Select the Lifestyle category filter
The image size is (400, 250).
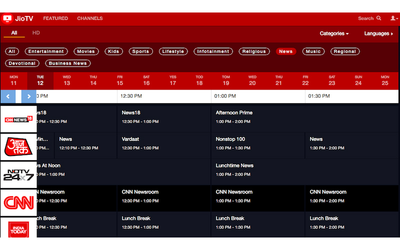click(173, 51)
